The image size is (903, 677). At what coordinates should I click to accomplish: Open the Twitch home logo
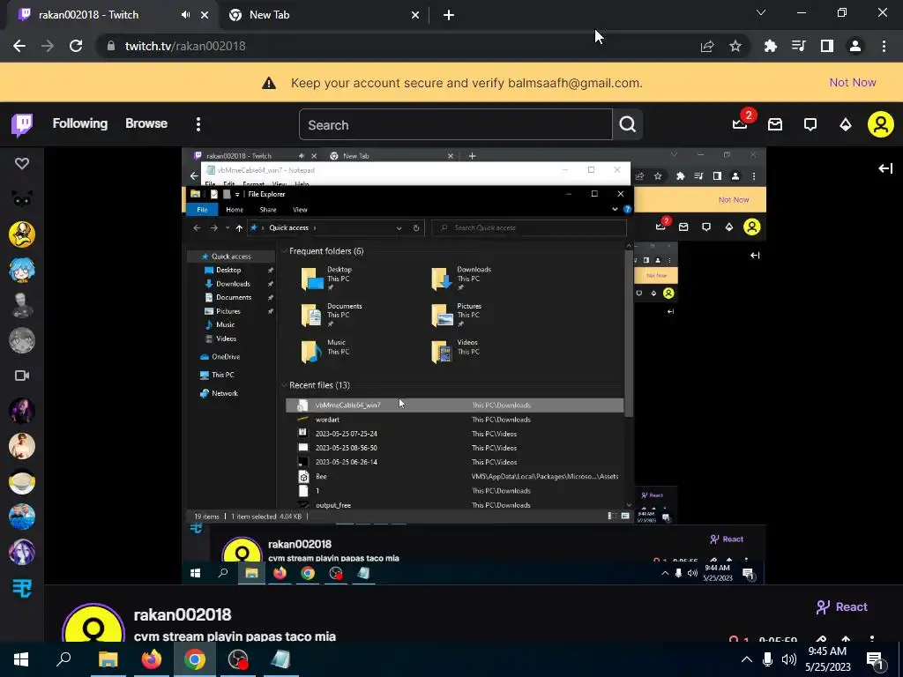coord(22,124)
